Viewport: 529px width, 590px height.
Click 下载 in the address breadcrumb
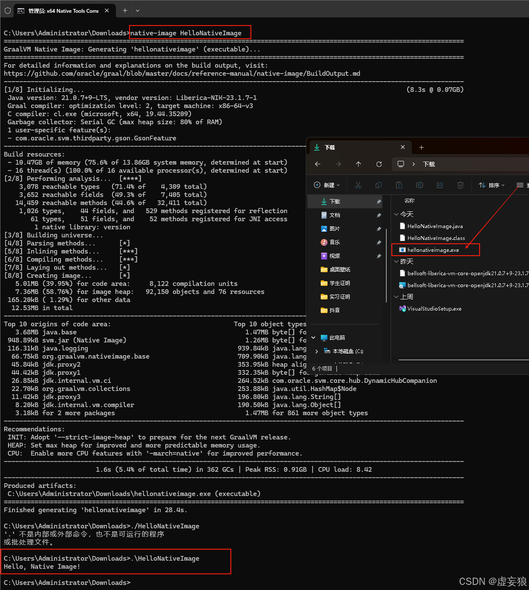[x=429, y=164]
